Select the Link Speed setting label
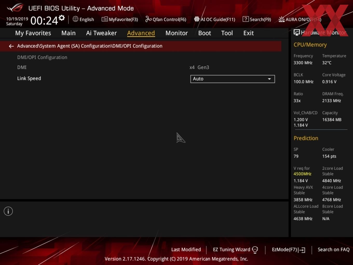353x265 pixels. pyautogui.click(x=29, y=78)
